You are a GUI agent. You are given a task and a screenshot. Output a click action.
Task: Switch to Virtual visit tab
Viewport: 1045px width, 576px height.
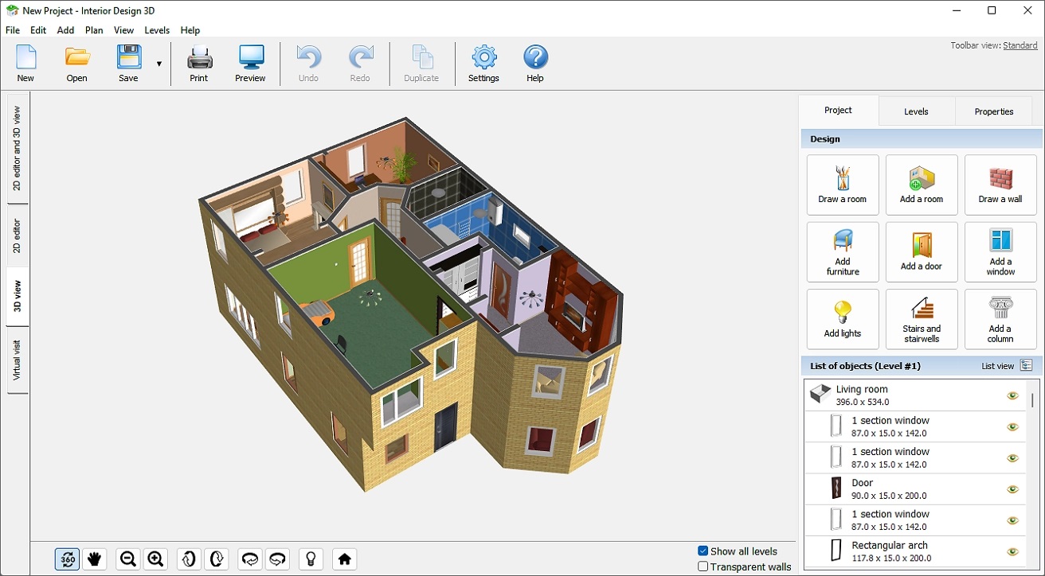pos(18,360)
